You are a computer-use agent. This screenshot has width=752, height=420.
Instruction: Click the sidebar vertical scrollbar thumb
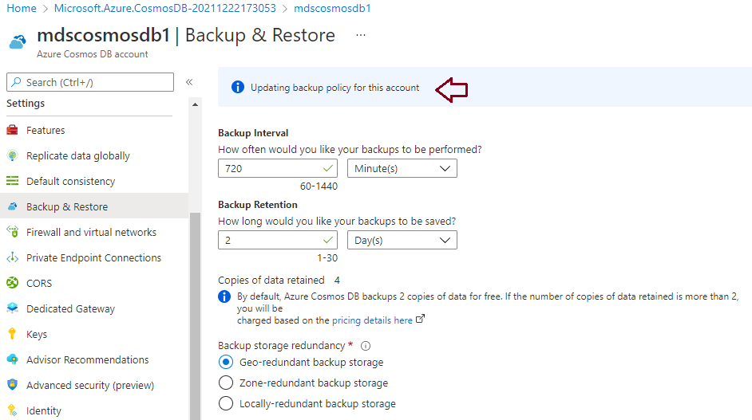coord(195,316)
